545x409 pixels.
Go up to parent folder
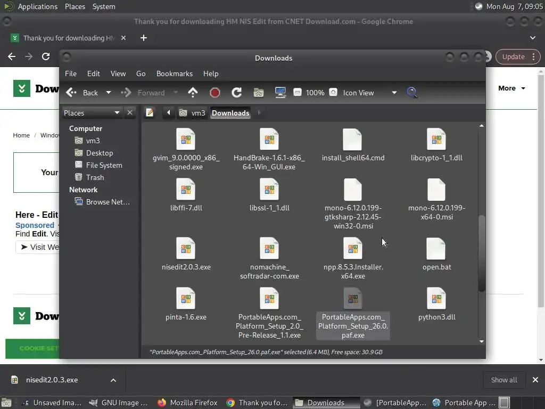(193, 93)
